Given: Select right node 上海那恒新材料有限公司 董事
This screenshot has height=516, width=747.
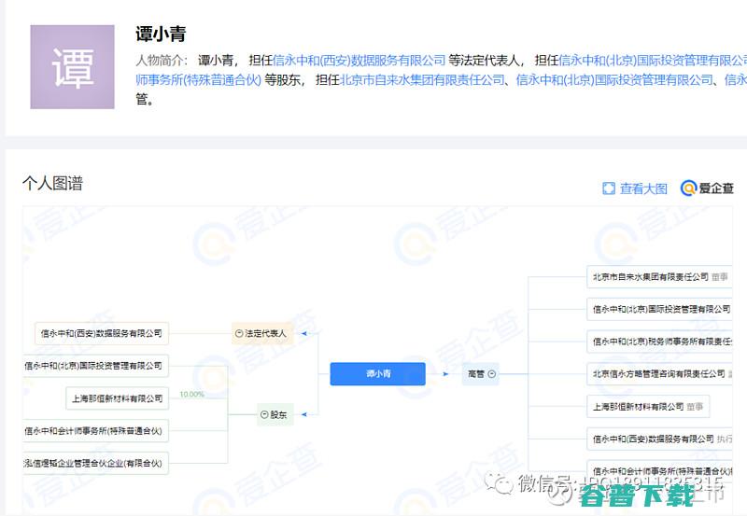Looking at the screenshot, I should (x=648, y=407).
